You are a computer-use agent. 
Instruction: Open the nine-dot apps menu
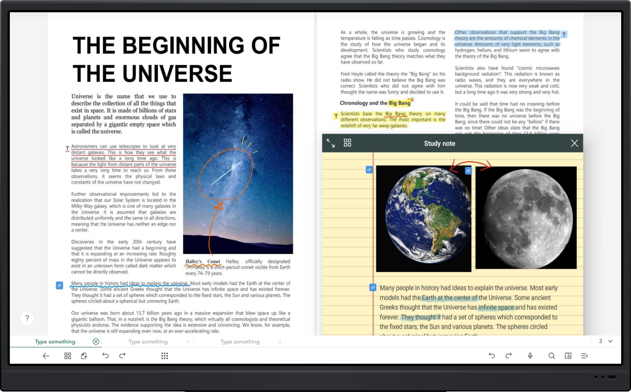[x=165, y=356]
